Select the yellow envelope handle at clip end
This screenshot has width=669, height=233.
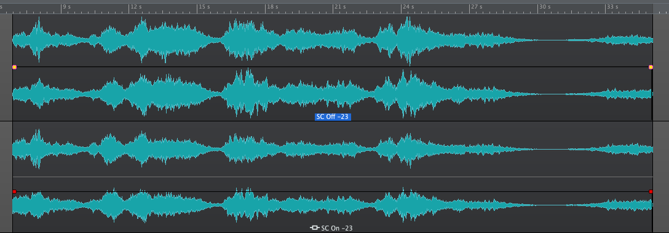[651, 67]
